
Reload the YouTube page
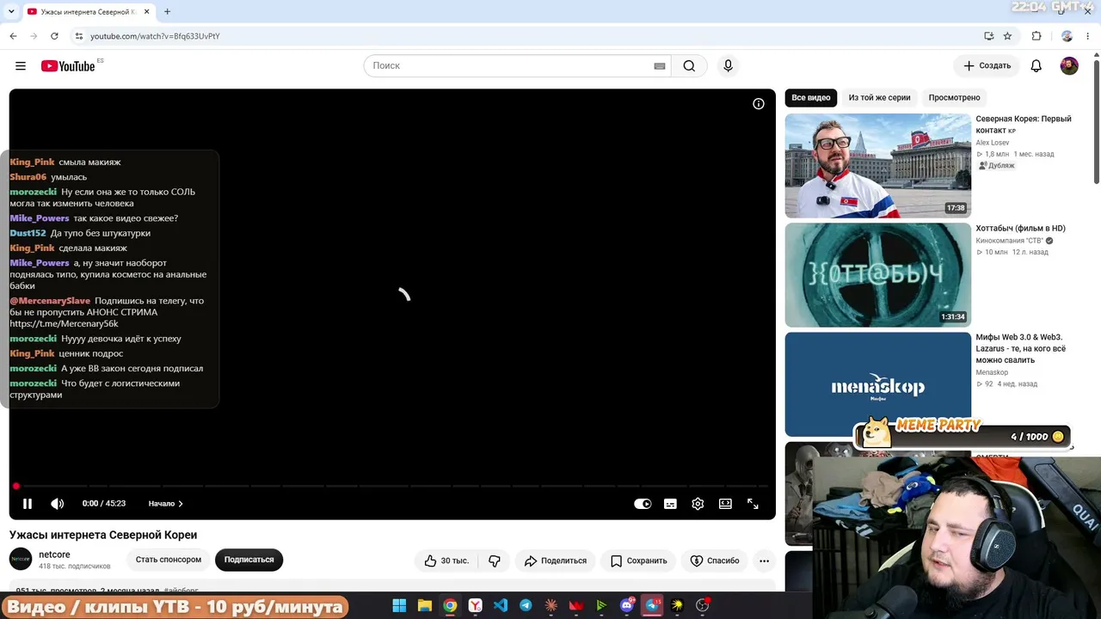coord(54,36)
